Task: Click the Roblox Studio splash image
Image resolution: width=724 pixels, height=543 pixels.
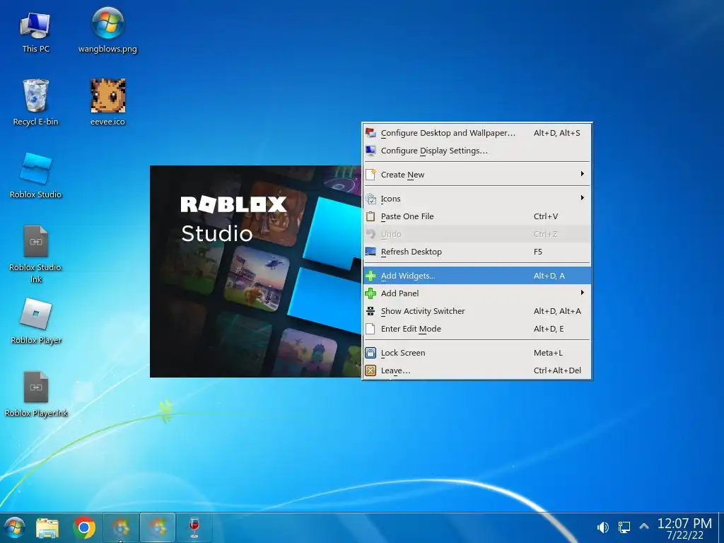Action: pyautogui.click(x=255, y=271)
